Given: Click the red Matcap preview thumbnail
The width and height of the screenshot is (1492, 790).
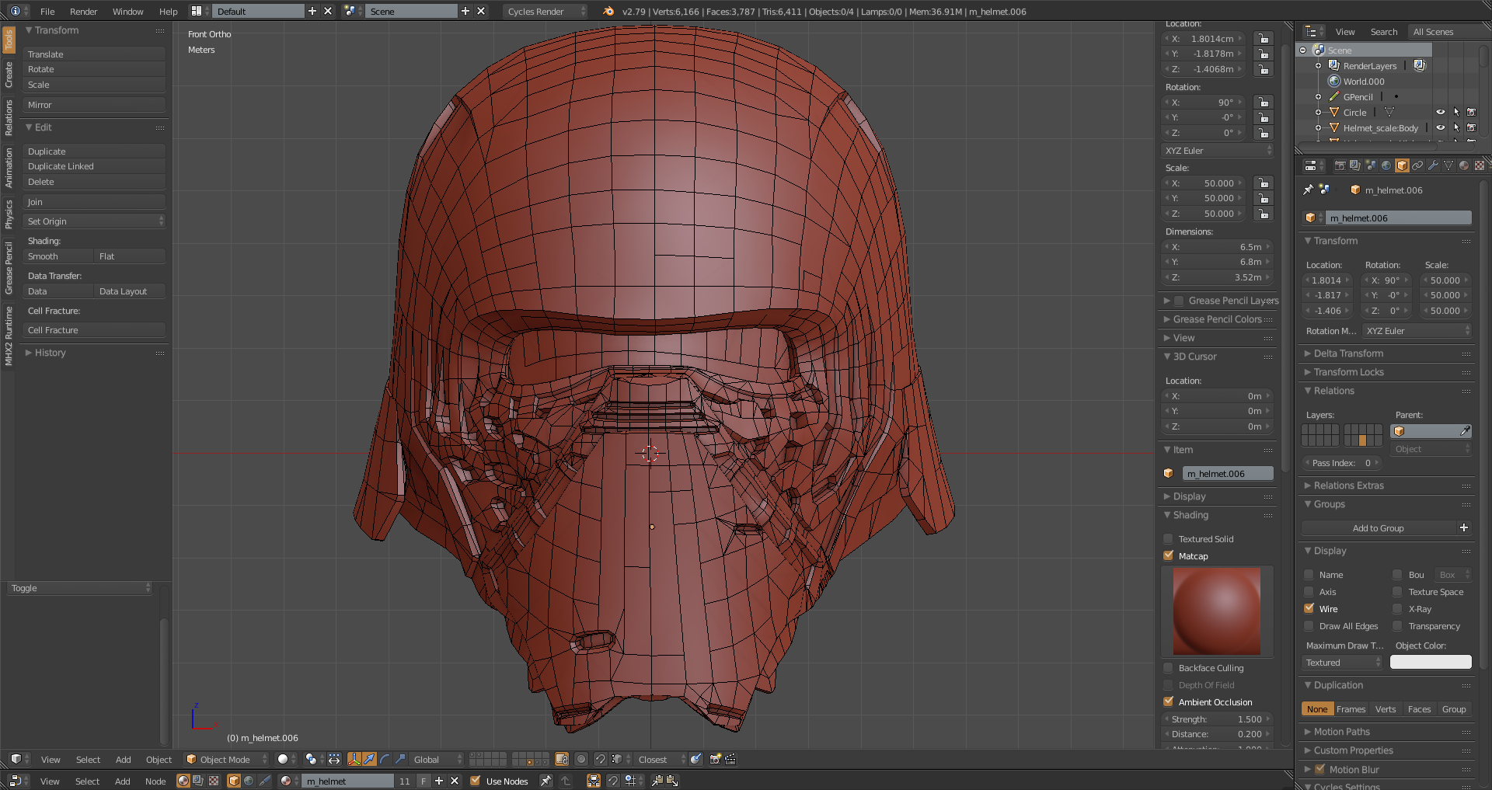Looking at the screenshot, I should coord(1217,611).
